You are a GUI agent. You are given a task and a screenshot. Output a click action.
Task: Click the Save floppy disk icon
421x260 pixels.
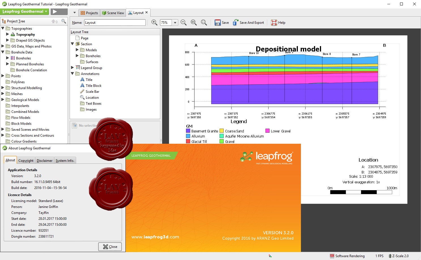pos(217,23)
